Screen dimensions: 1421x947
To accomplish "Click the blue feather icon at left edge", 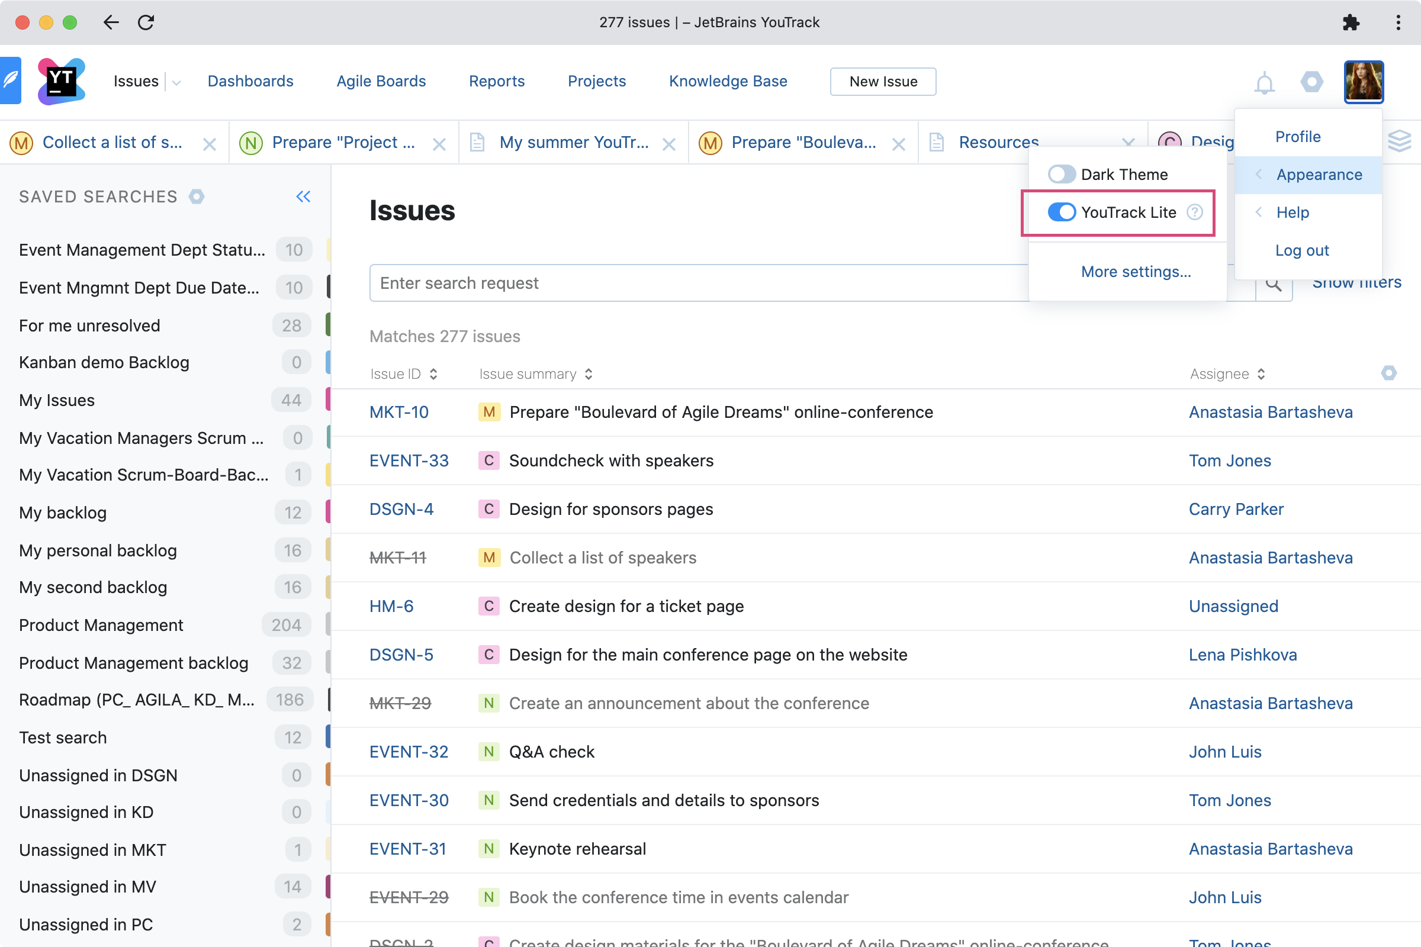I will (10, 80).
